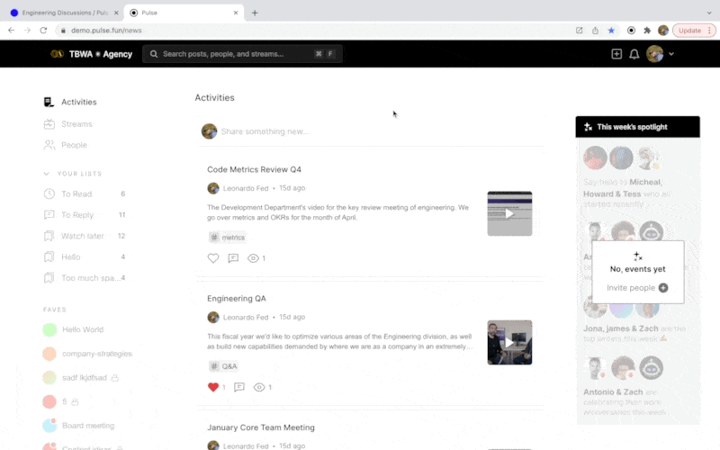Viewport: 720px width, 450px height.
Task: Open the user profile avatar dropdown
Action: click(x=660, y=54)
